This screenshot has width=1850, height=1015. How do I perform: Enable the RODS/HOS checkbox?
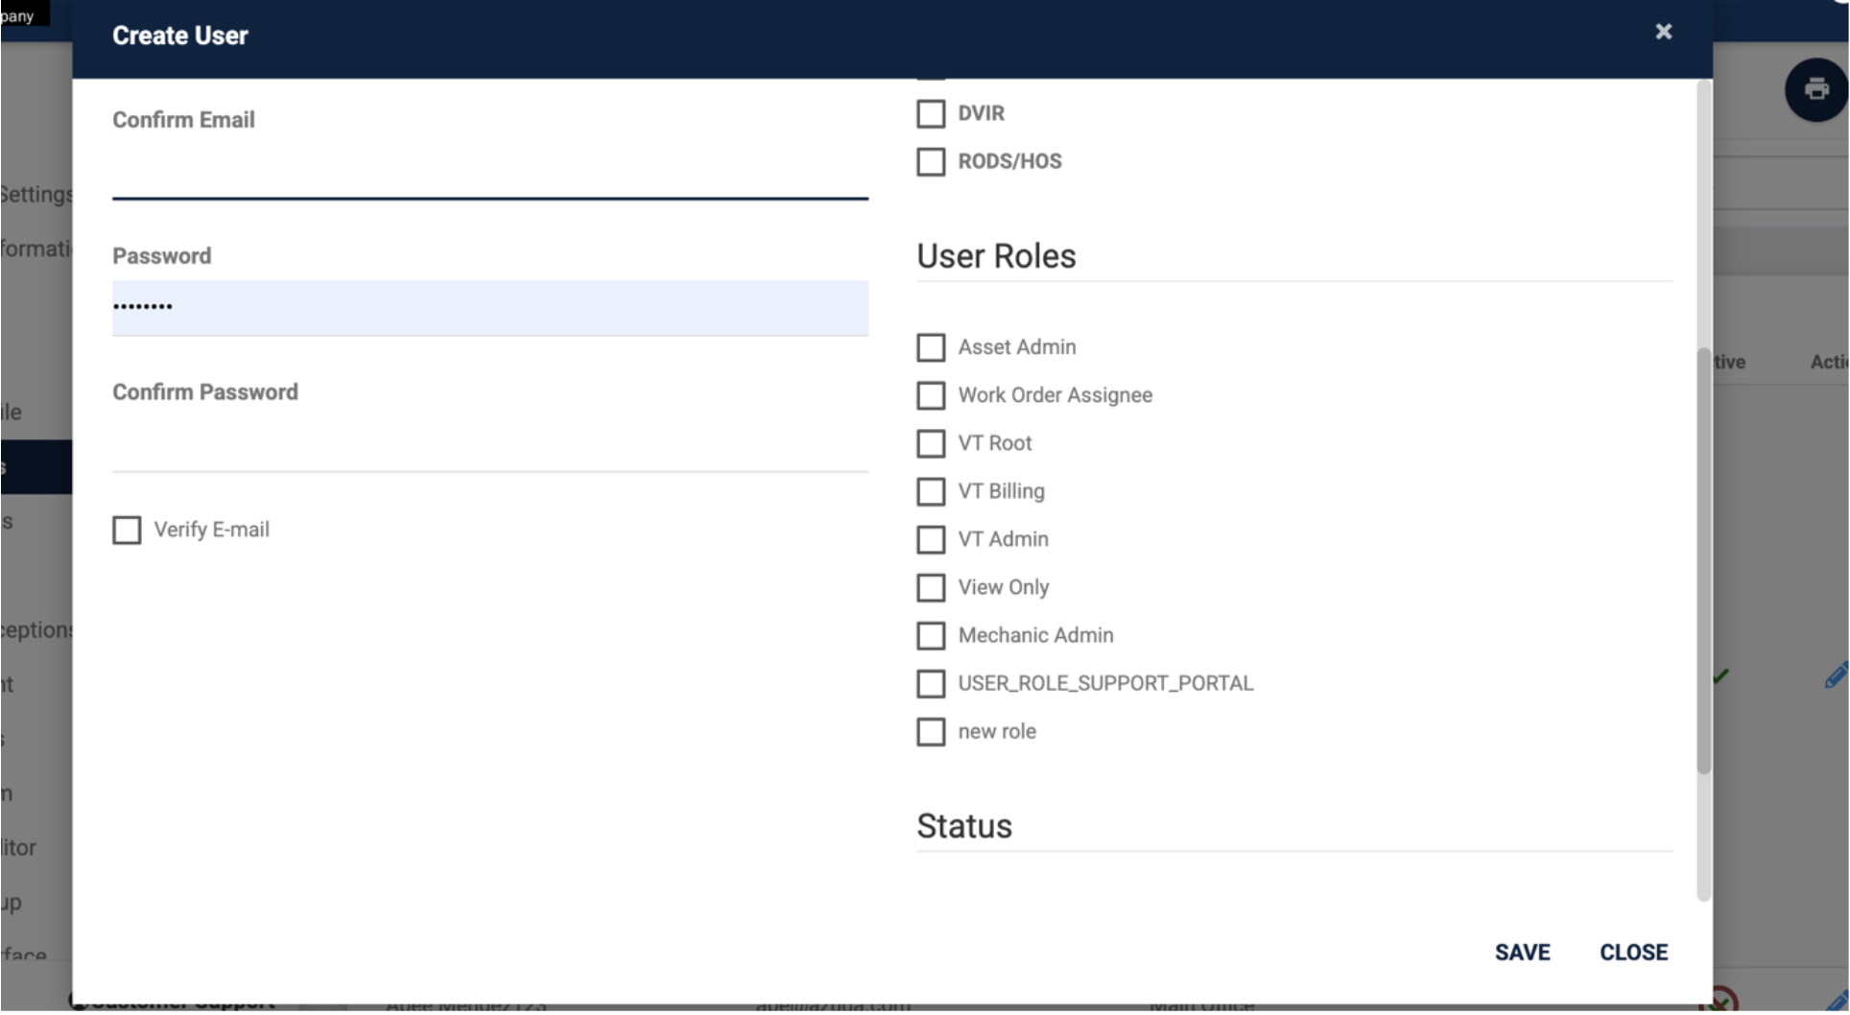931,161
